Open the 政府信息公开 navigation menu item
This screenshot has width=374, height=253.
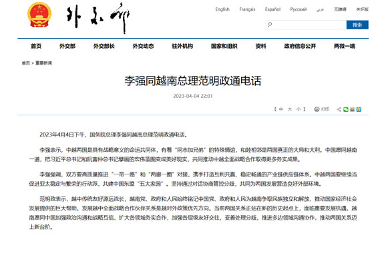(x=300, y=46)
